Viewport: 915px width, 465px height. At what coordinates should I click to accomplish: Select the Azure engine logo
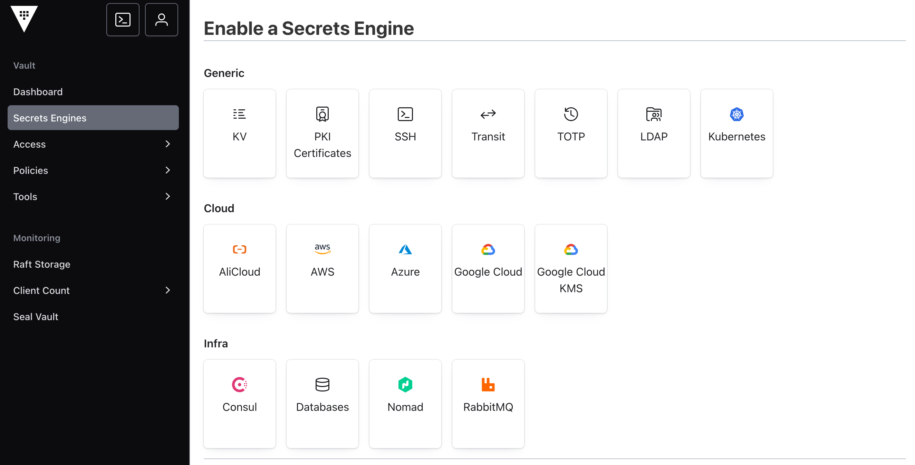pyautogui.click(x=405, y=249)
